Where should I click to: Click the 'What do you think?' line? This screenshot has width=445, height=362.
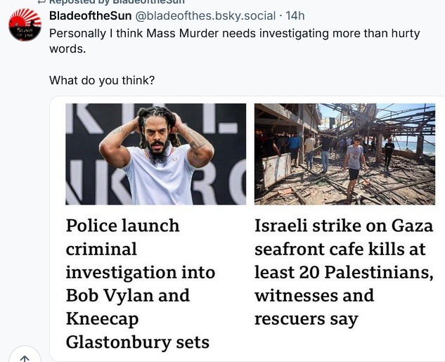click(x=102, y=80)
